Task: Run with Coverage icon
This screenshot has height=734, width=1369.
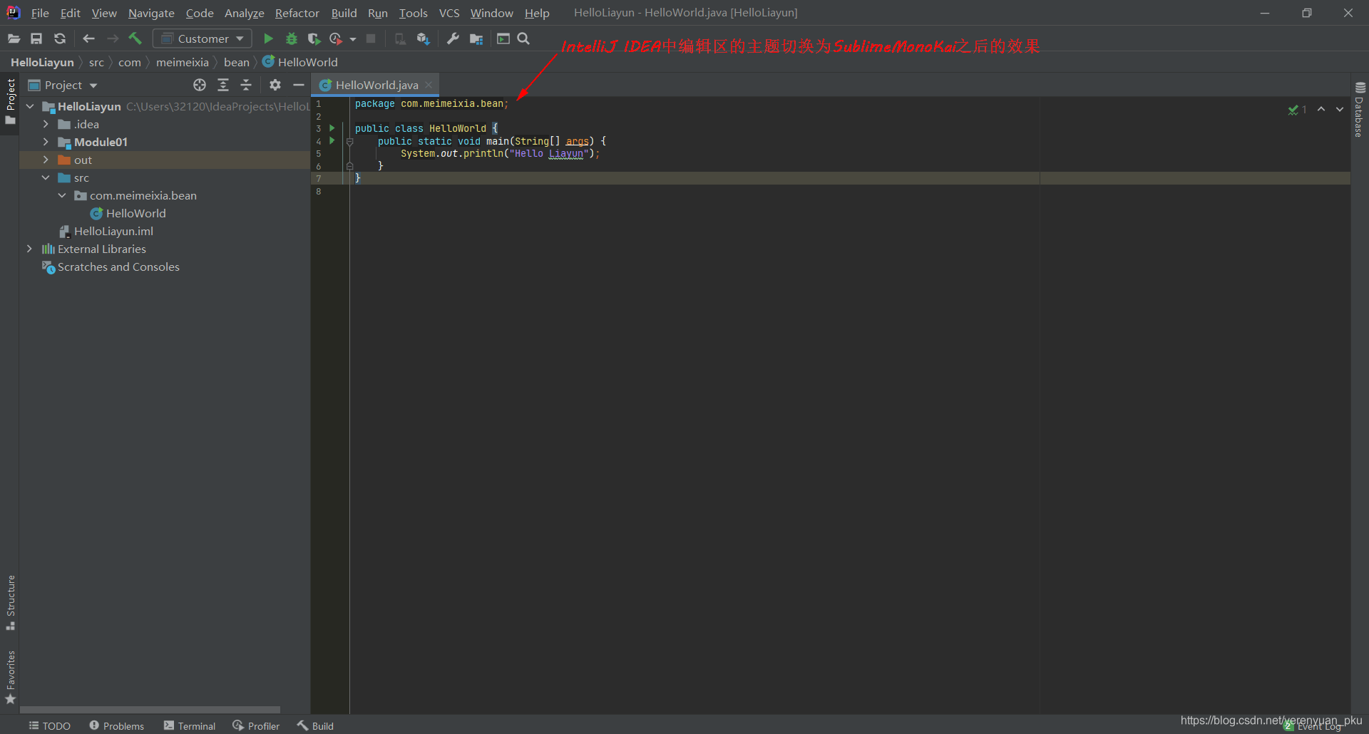Action: click(314, 38)
